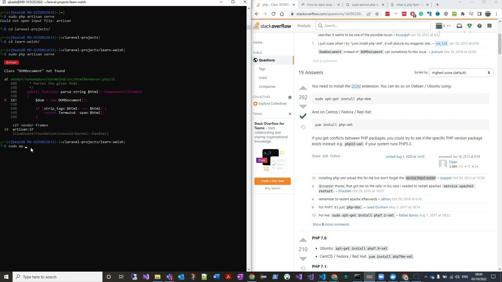This screenshot has height=282, width=502.
Task: Reload the Stack Overflow page
Action: (273, 14)
